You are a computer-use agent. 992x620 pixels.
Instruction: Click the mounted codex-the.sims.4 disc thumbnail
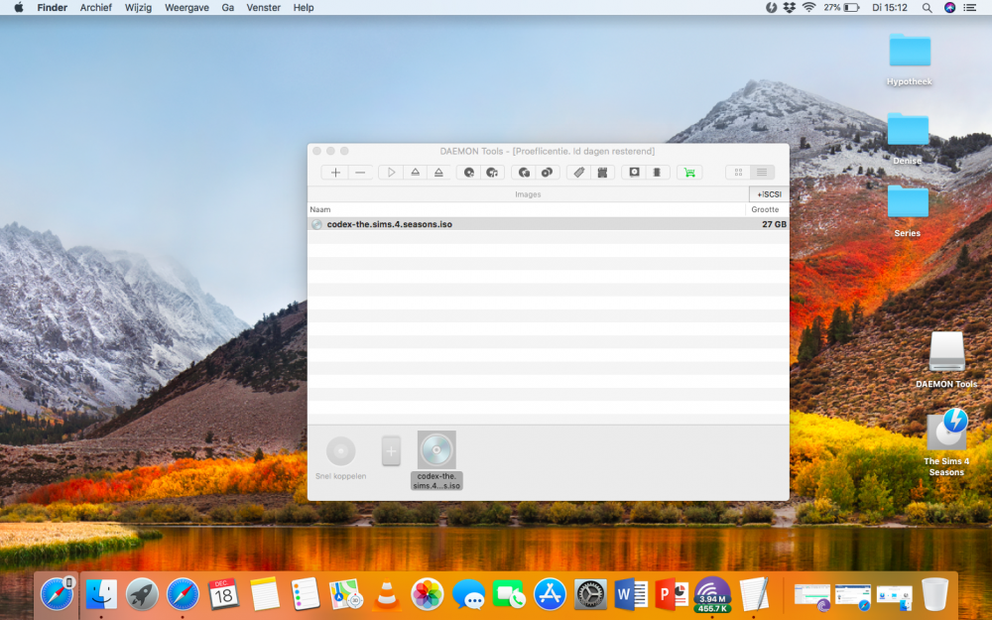(x=436, y=450)
